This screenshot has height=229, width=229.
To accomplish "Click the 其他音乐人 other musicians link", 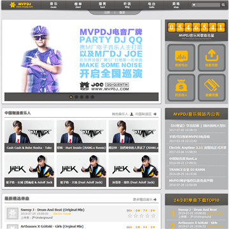I will tap(120, 114).
